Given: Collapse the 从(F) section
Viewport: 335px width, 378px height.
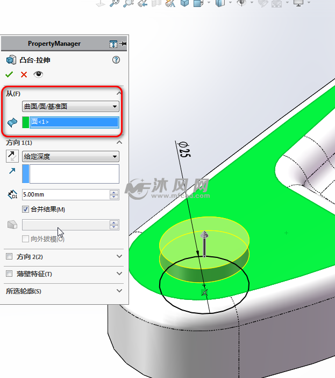Looking at the screenshot, I should (x=119, y=93).
